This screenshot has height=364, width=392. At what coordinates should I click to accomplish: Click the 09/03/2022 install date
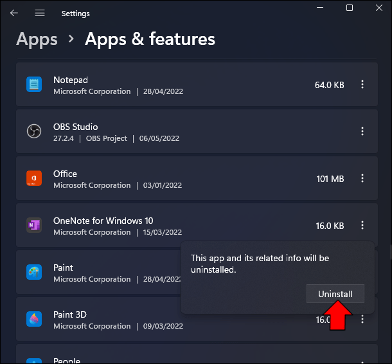coord(163,326)
